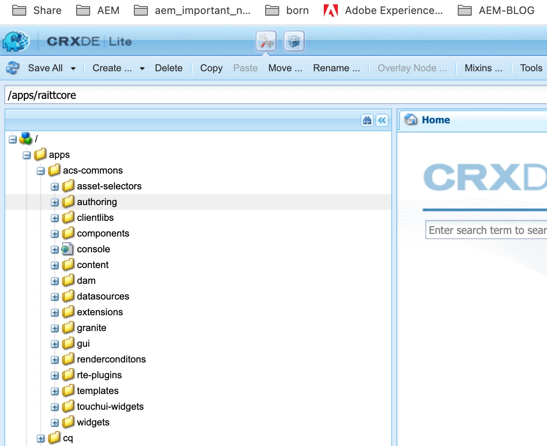The image size is (547, 446).
Task: Select the extensions tree node
Action: (x=100, y=312)
